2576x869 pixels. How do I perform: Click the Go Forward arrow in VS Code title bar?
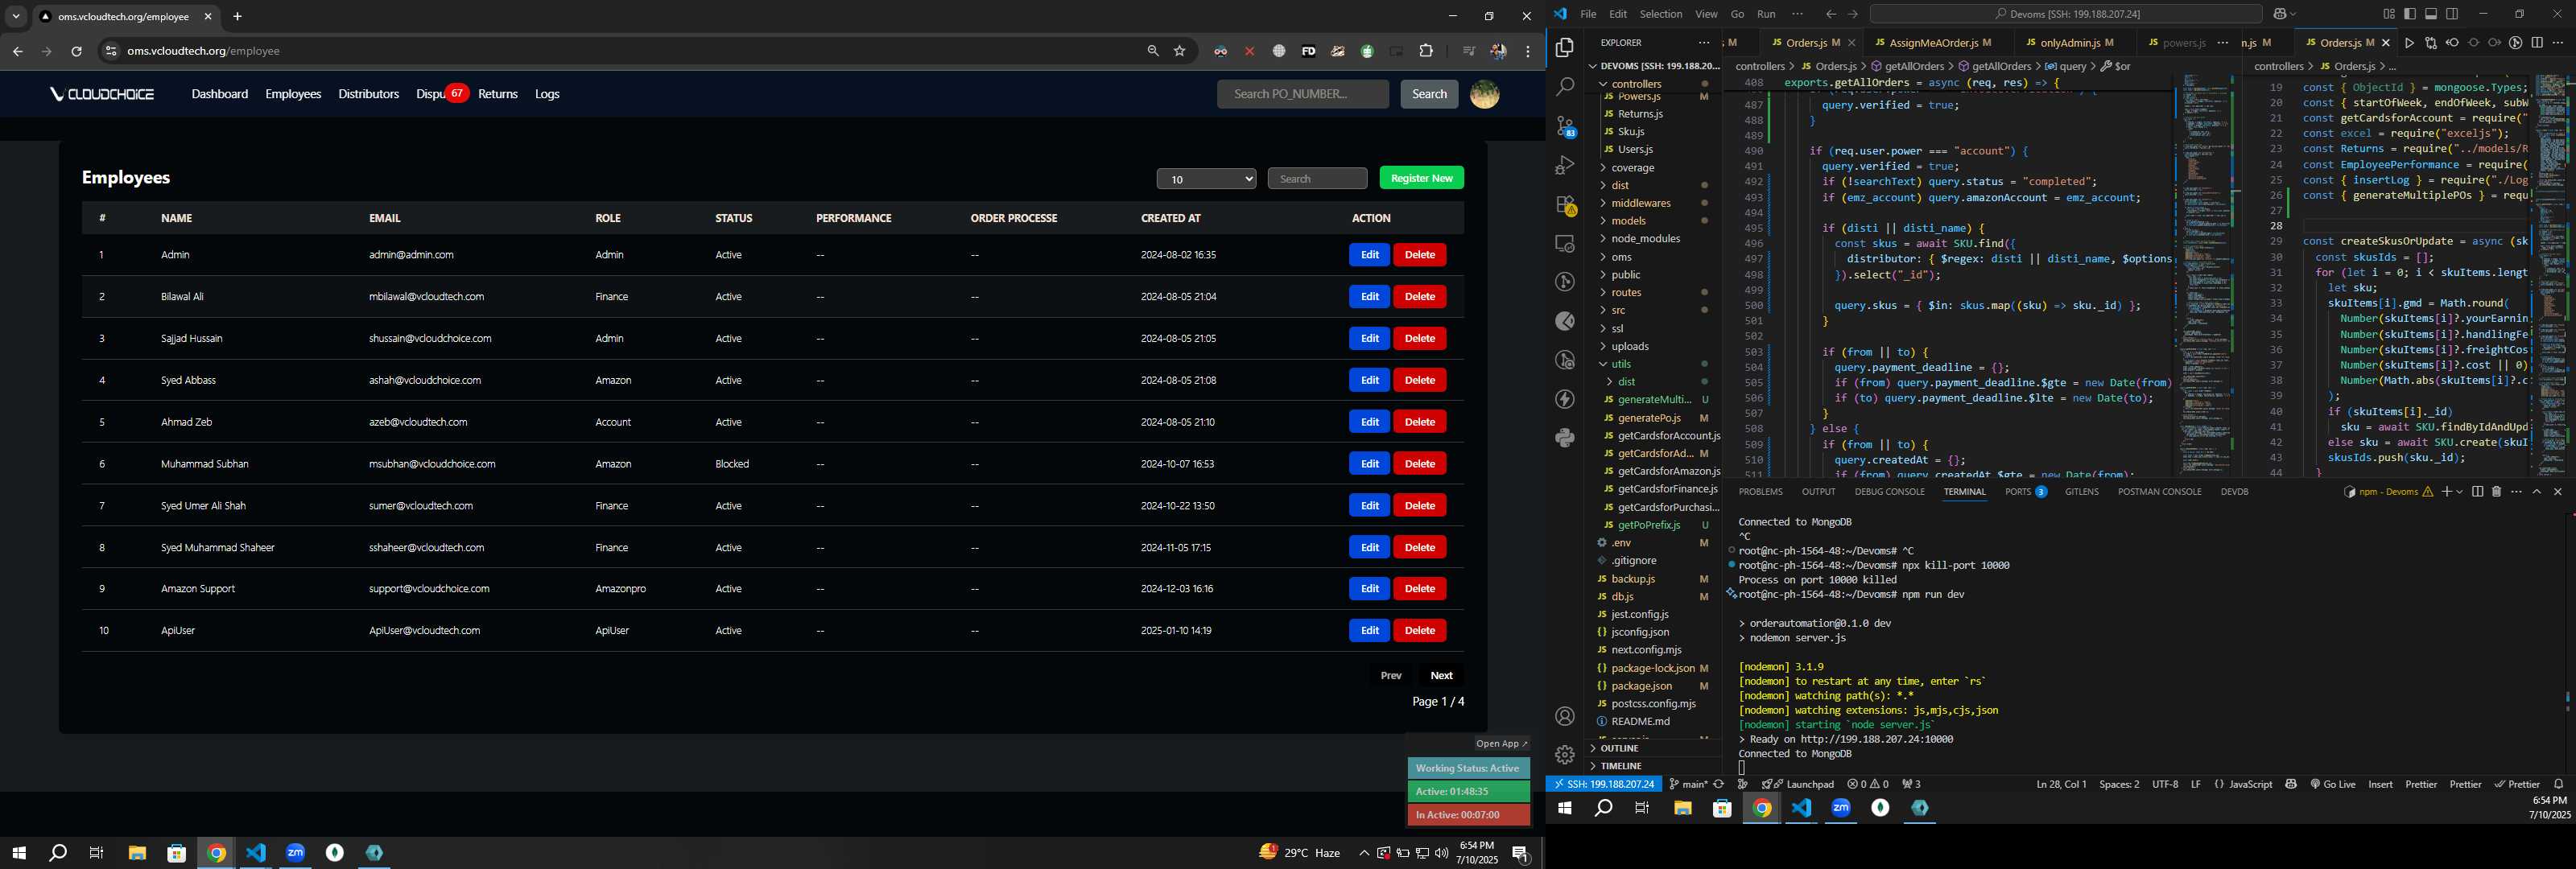pyautogui.click(x=1853, y=14)
